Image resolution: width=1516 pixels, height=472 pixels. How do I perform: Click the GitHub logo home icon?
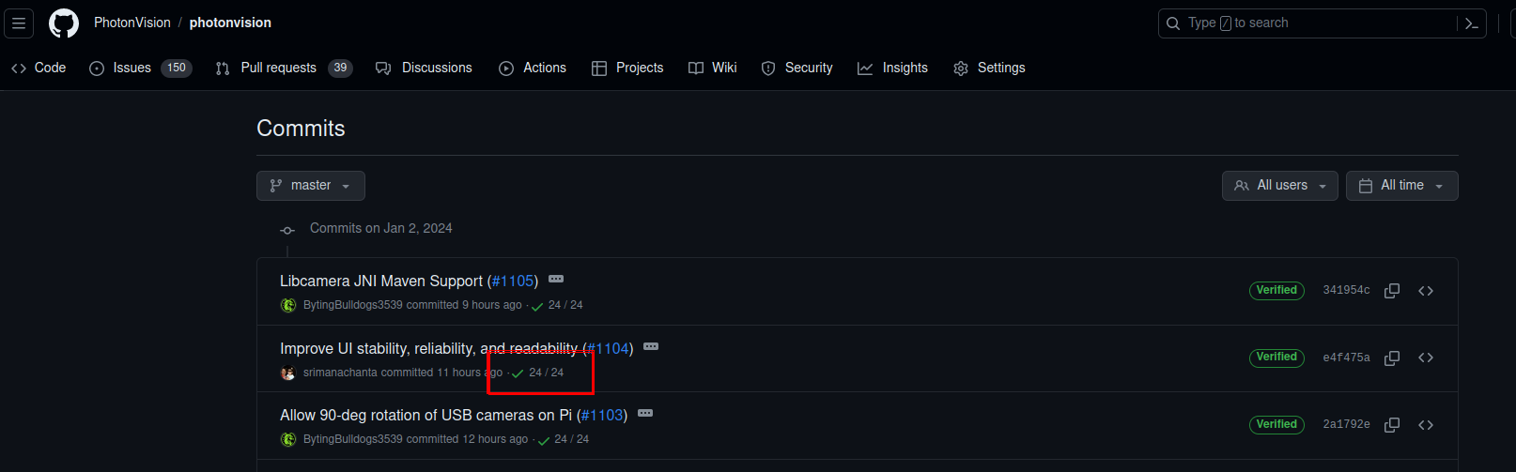pos(64,23)
